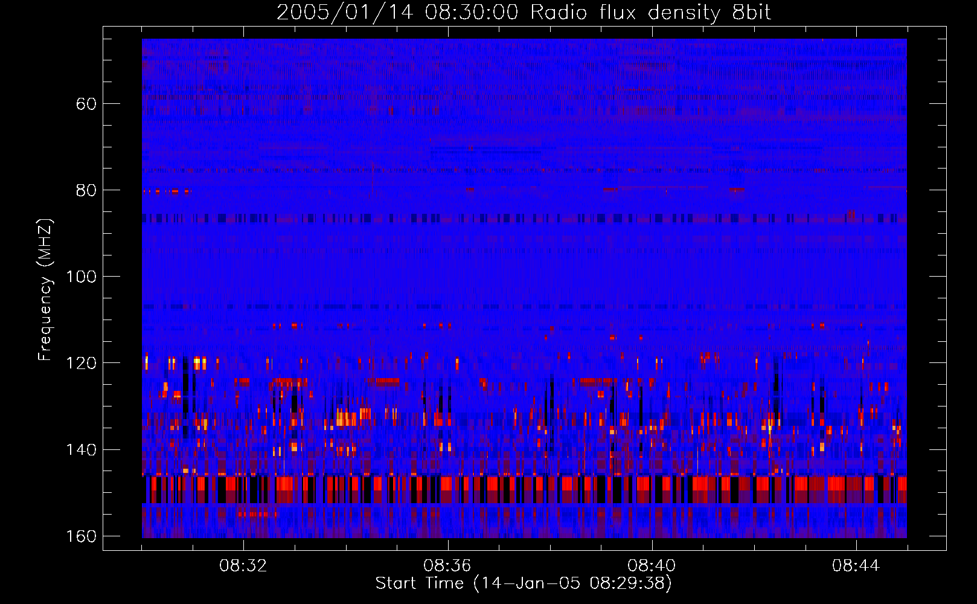Click the 08:44 time tick label

pos(856,566)
